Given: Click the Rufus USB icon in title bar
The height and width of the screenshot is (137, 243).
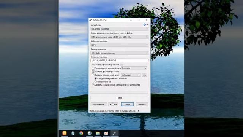Looking at the screenshot, I should pos(90,20).
